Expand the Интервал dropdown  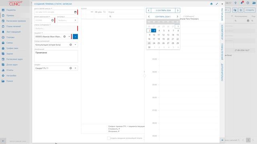(x=75, y=20)
